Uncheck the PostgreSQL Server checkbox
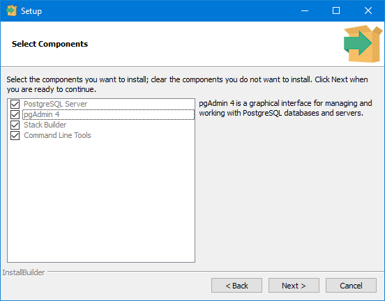The image size is (385, 301). tap(15, 104)
